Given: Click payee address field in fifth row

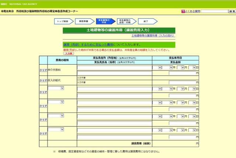Looking at the screenshot, I should point(114,116).
